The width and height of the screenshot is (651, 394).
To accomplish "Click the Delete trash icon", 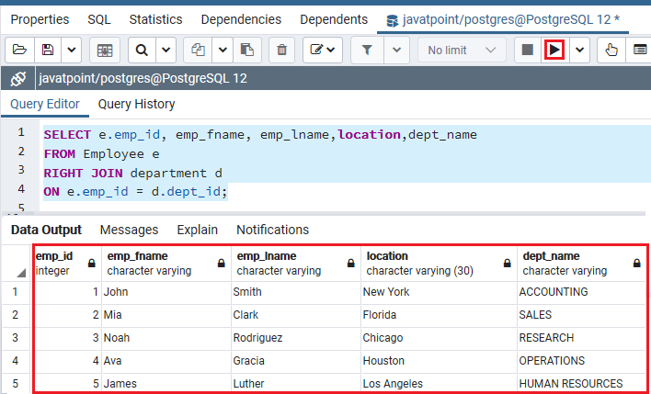I will [282, 51].
